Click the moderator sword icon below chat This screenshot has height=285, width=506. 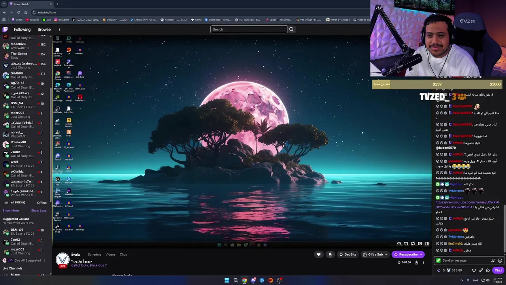click(x=481, y=270)
